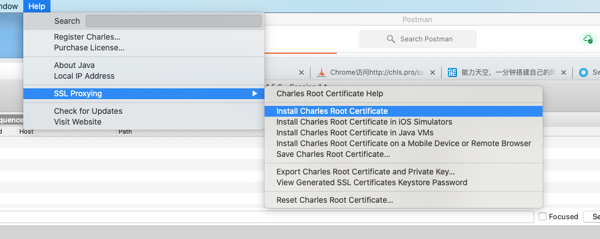Click the Help menu search field
The height and width of the screenshot is (239, 600).
[173, 21]
